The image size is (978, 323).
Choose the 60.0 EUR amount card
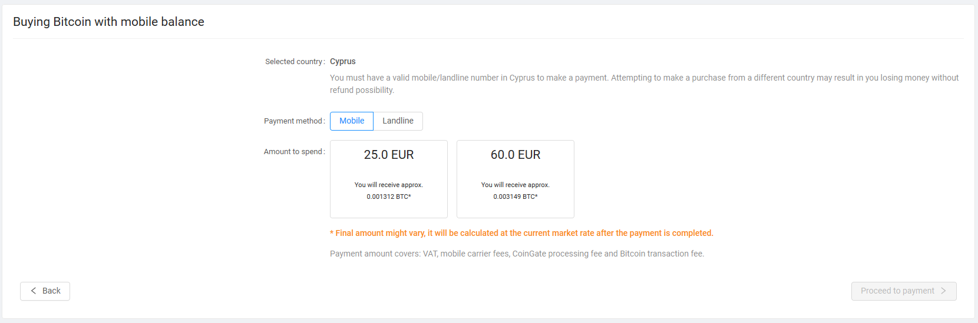click(x=516, y=179)
